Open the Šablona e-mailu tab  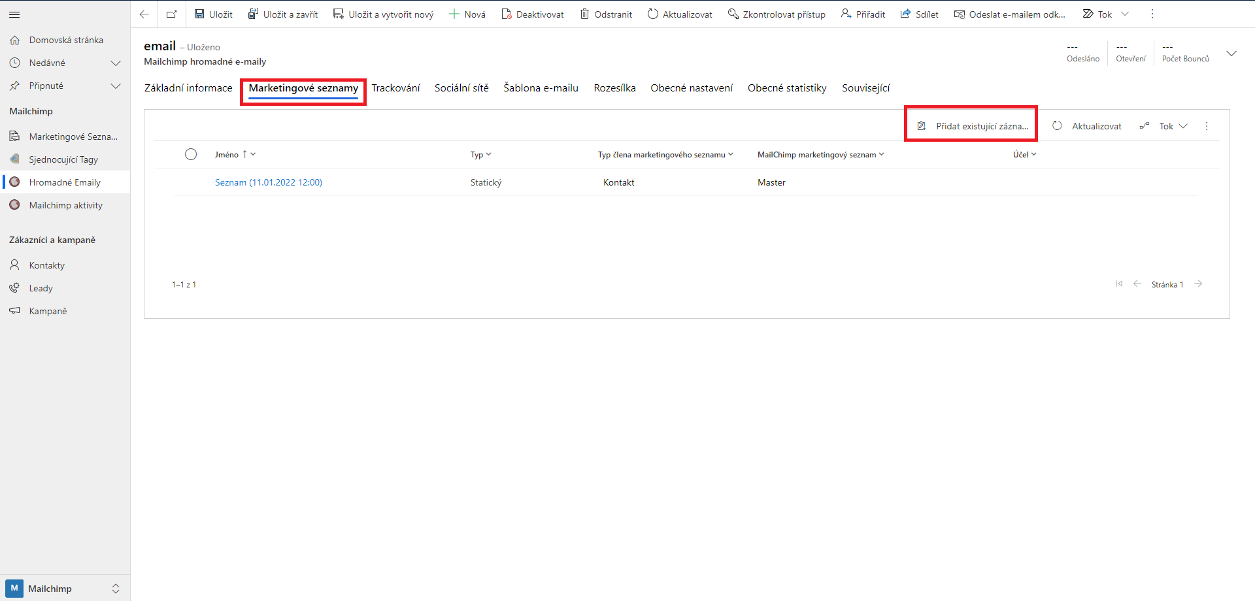[541, 88]
